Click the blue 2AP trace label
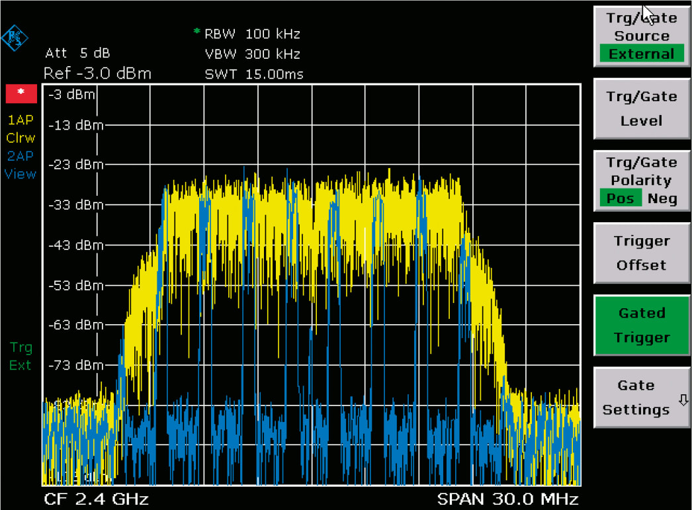Screen dimensions: 692x510 21,156
